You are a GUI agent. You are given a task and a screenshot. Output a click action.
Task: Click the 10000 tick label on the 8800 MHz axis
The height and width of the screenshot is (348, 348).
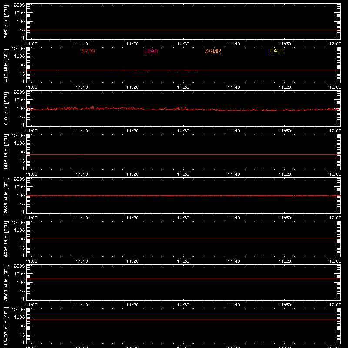18,266
